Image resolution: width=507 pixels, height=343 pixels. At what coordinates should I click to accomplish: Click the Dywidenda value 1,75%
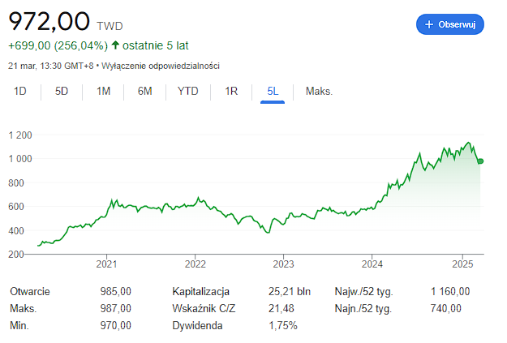coord(282,325)
